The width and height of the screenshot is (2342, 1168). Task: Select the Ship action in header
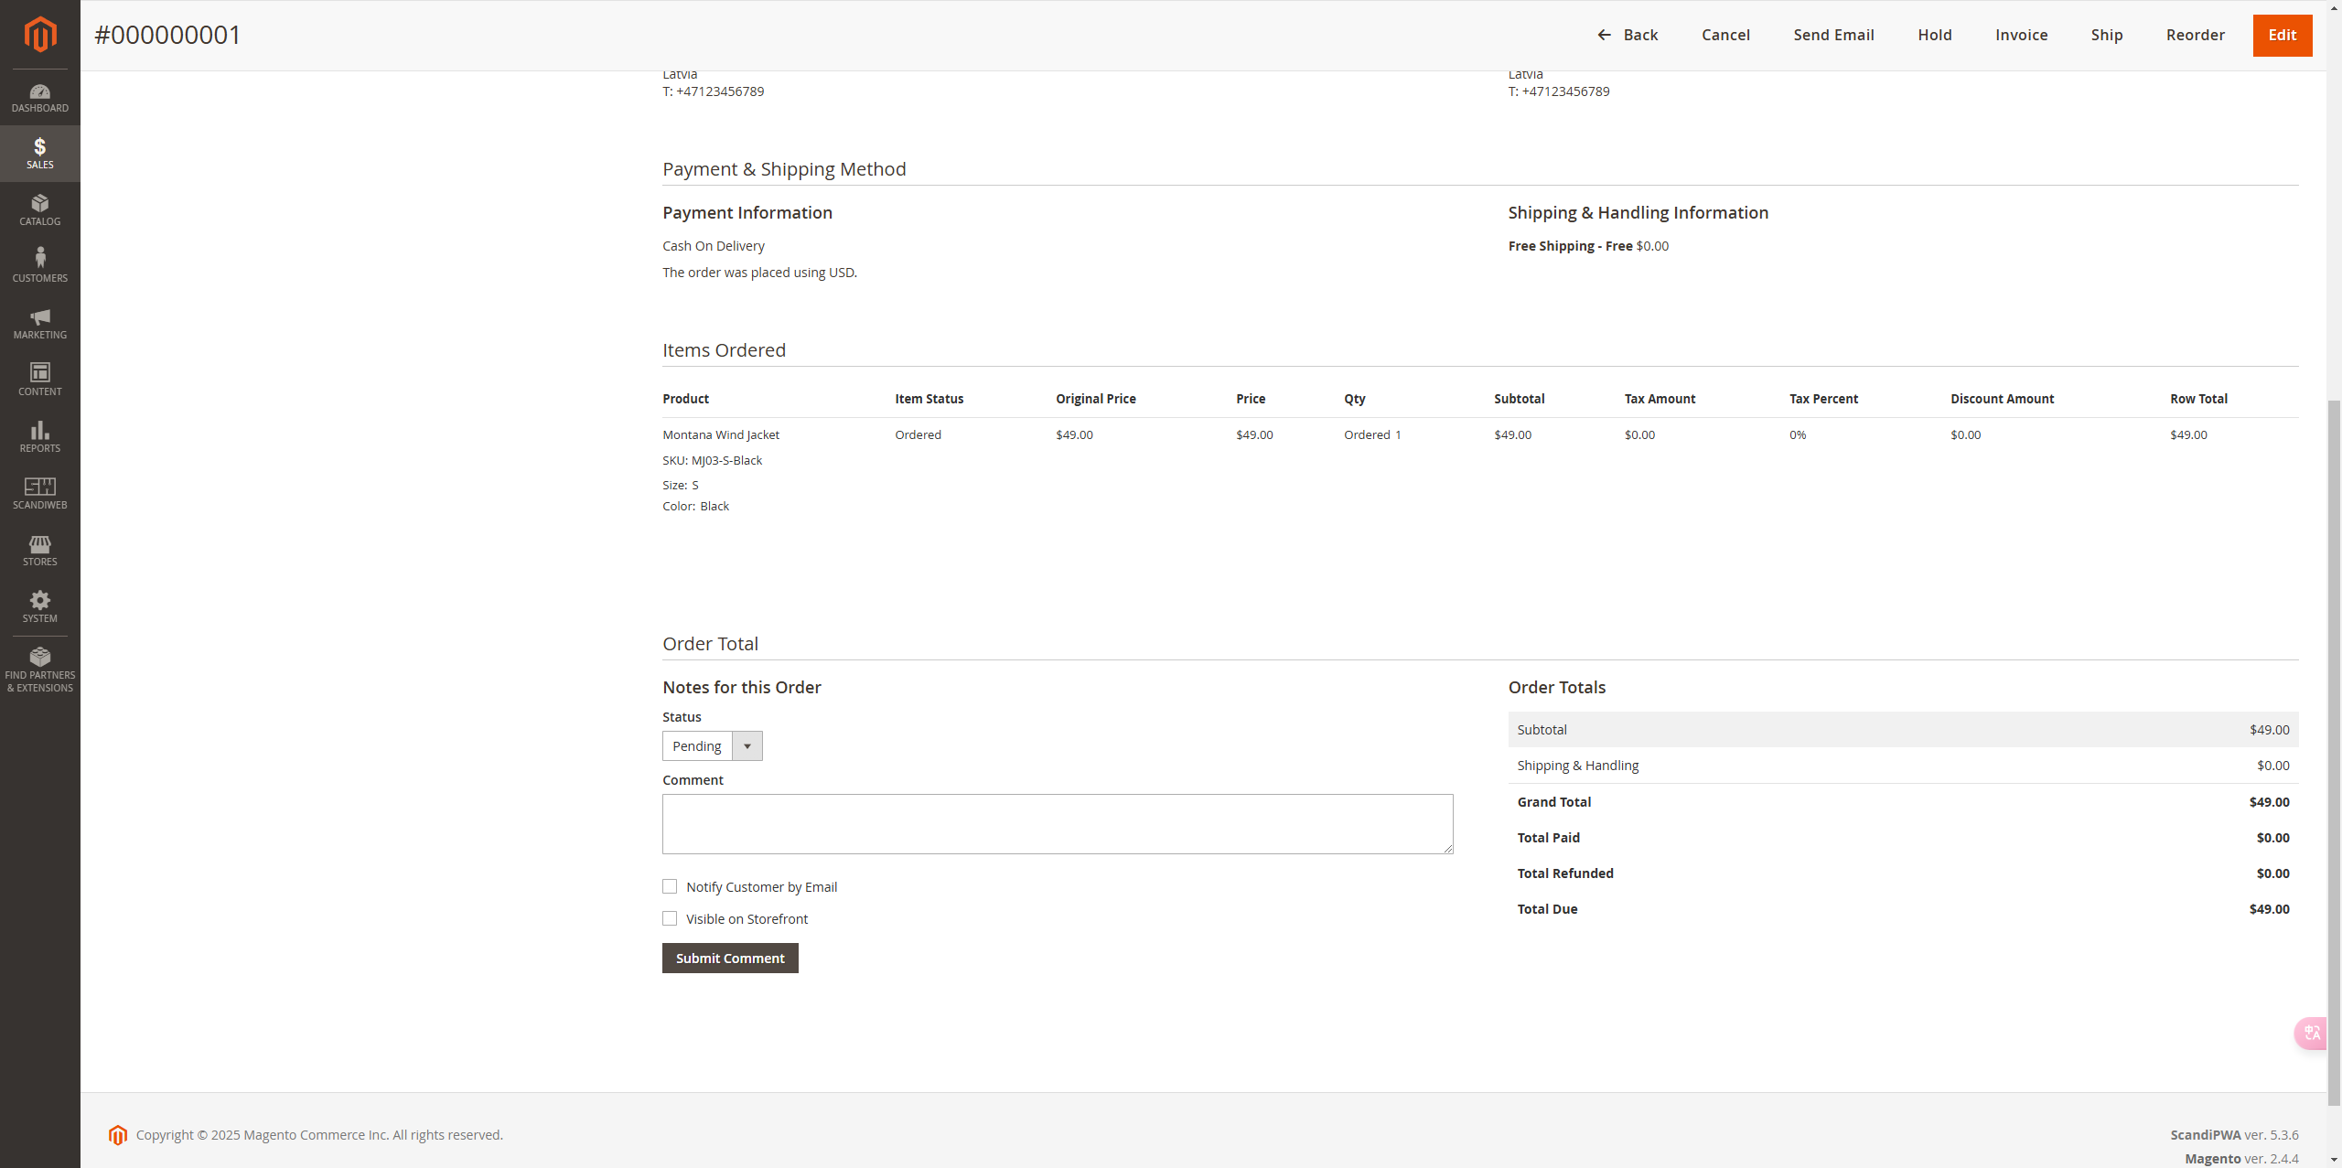pos(2106,35)
